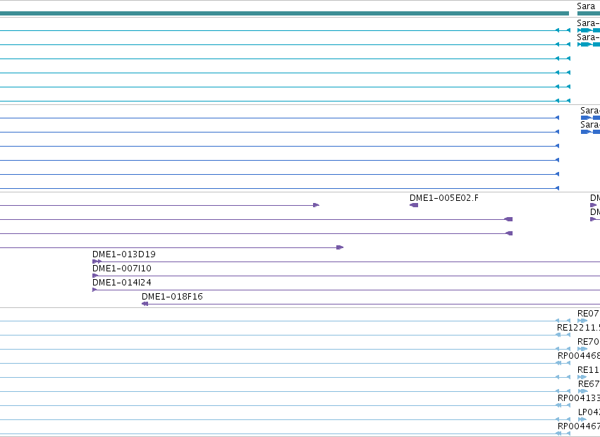
Task: Select the DME1-014I24 label
Action: tap(122, 283)
